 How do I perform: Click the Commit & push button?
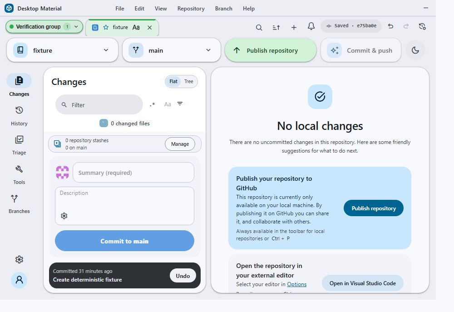pyautogui.click(x=361, y=50)
